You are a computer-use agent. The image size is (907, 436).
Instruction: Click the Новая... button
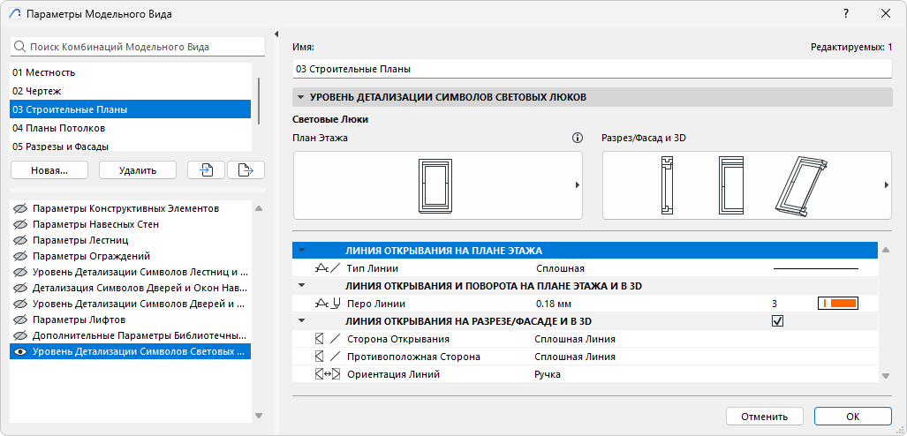tap(49, 170)
